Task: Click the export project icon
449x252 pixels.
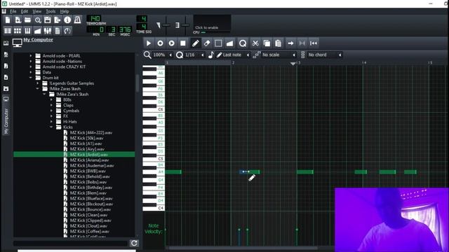Action: [x=58, y=20]
